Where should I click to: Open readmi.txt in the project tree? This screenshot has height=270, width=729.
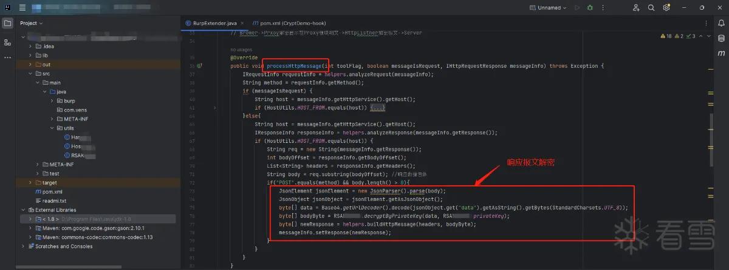pyautogui.click(x=53, y=200)
